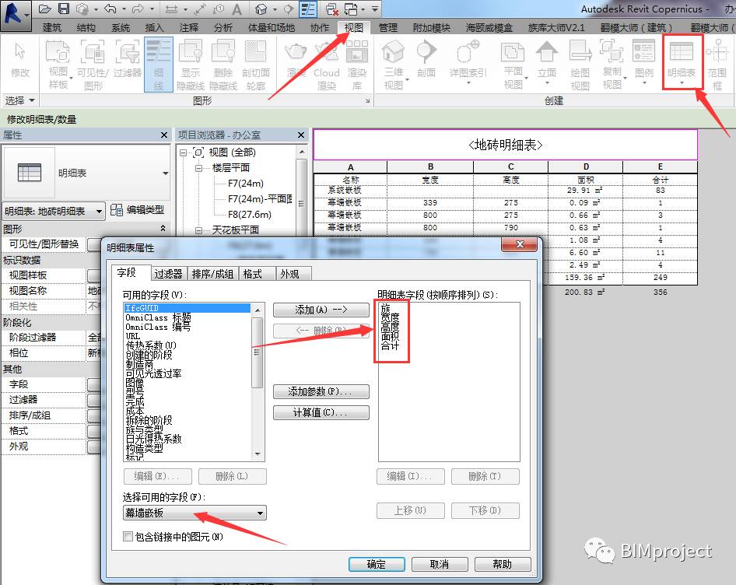Open 明细表: 地砖明细表 instance dropdown

coord(53,212)
